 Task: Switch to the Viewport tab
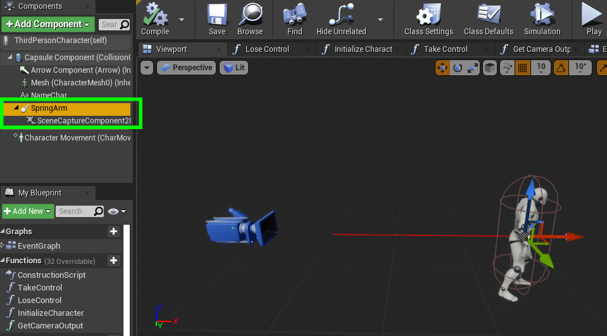point(182,49)
